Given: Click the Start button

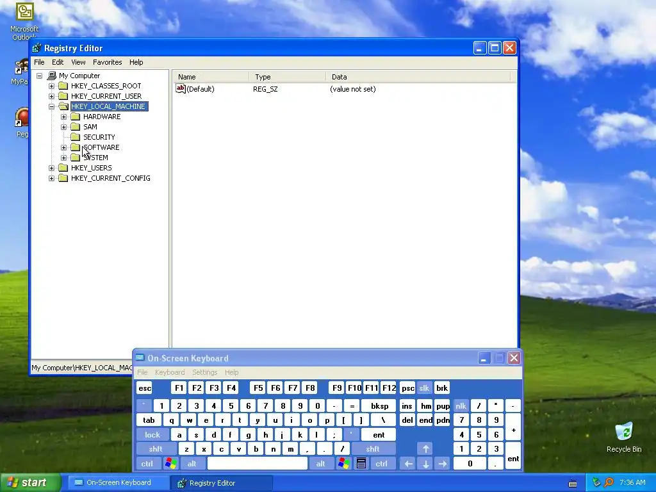Looking at the screenshot, I should point(30,482).
